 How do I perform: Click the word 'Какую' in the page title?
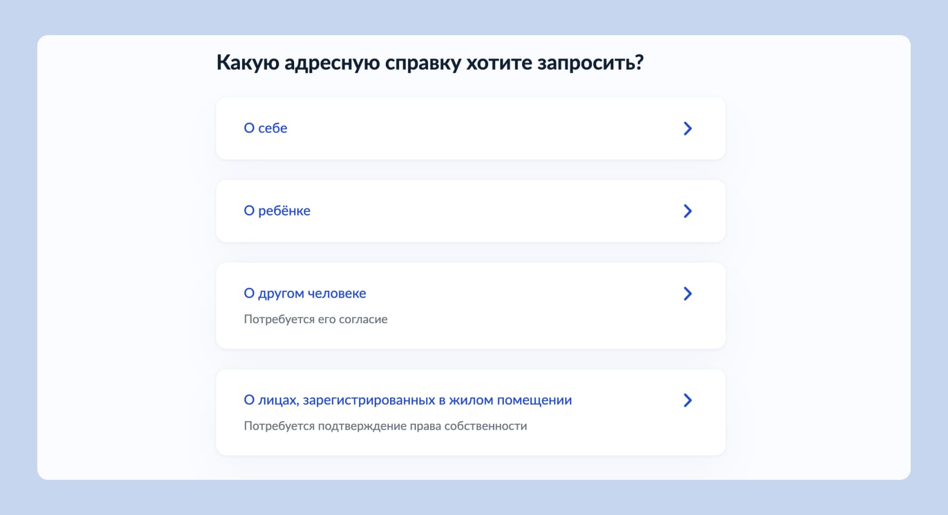coord(247,63)
